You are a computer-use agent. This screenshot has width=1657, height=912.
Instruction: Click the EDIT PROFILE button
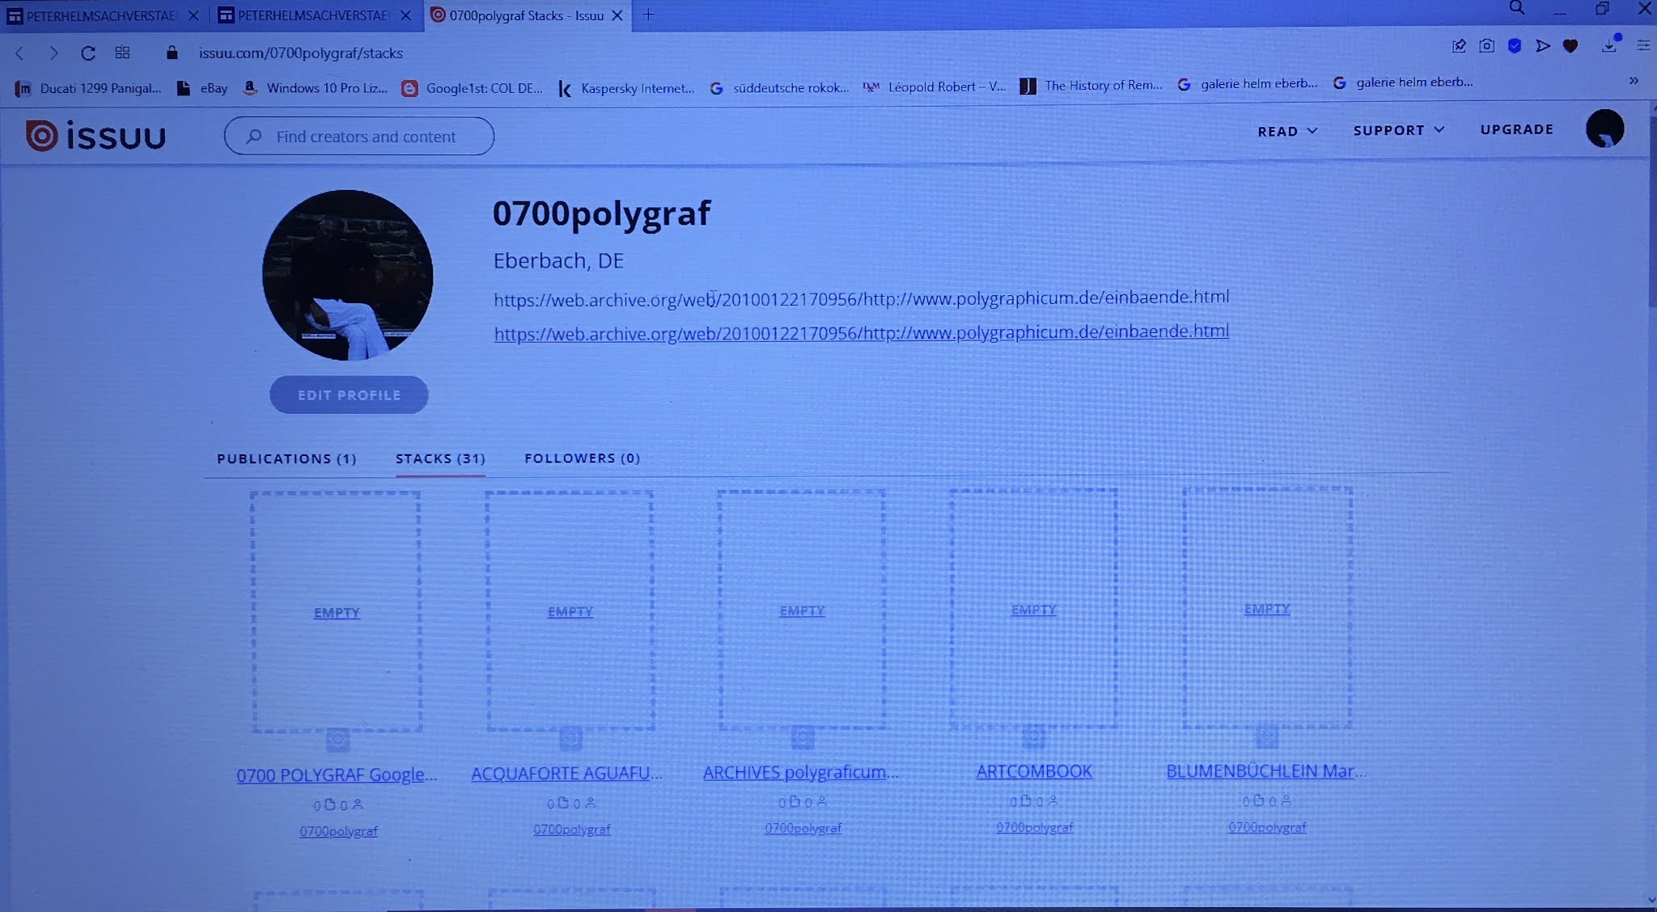tap(349, 395)
